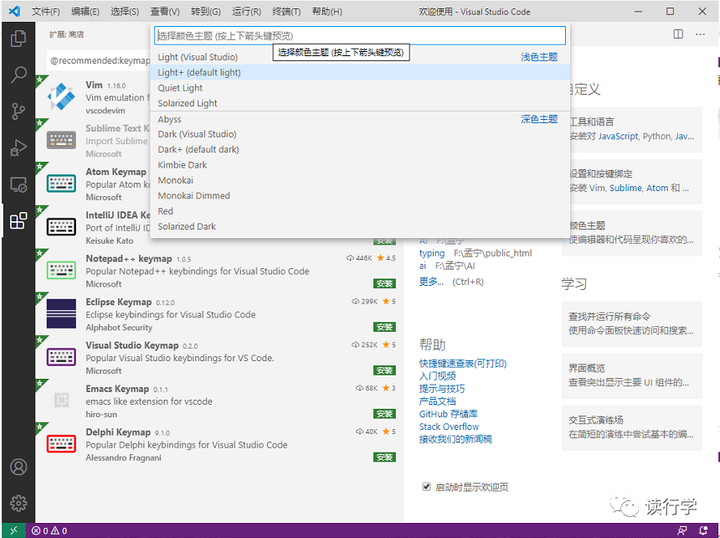Viewport: 720px width, 538px height.
Task: Open recent folder typing
Action: [432, 253]
